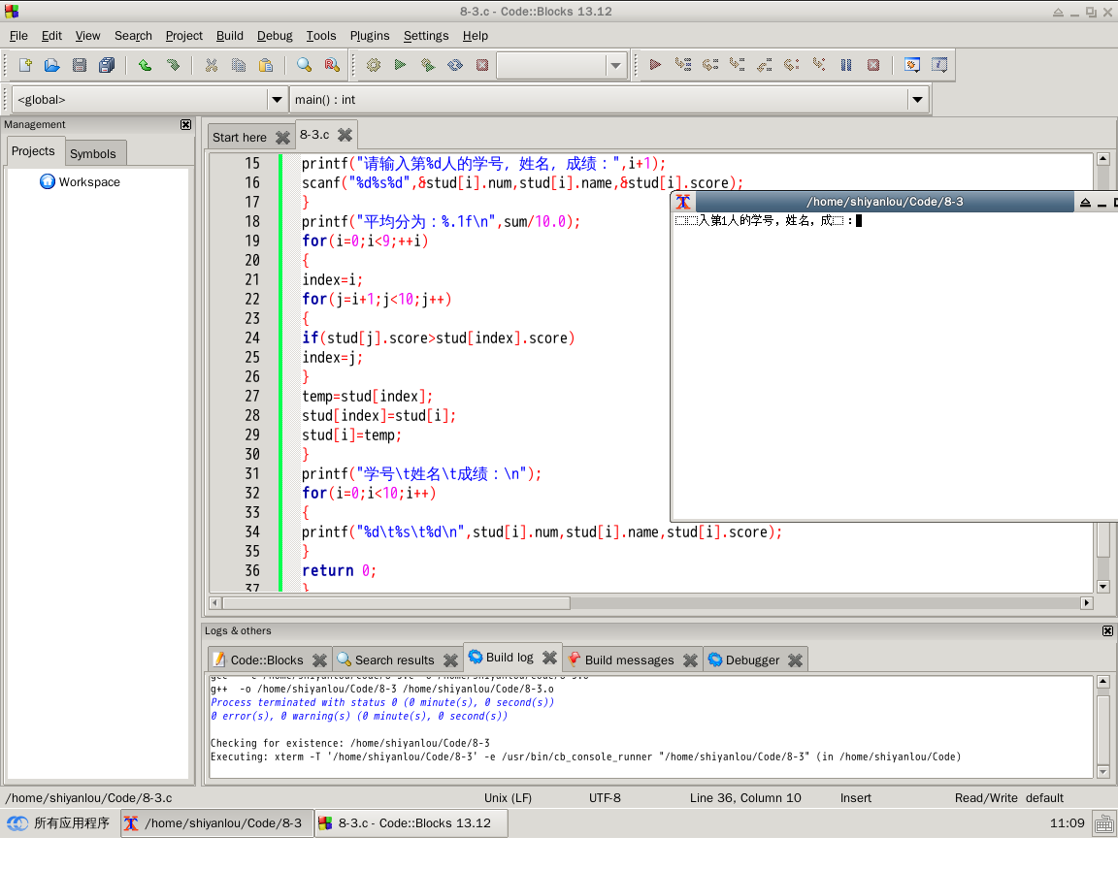This screenshot has height=869, width=1118.
Task: Switch to the Search results tab
Action: point(394,660)
